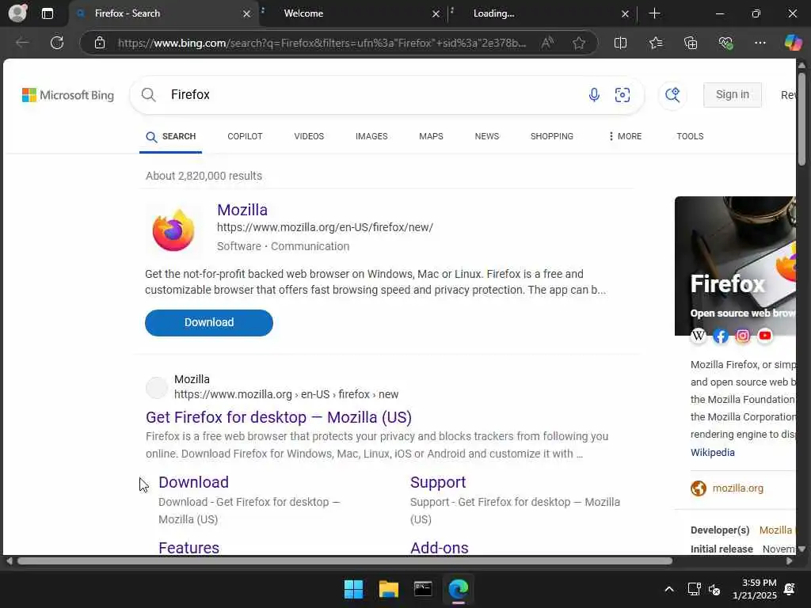Viewport: 811px width, 608px height.
Task: Switch to the IMAGES tab
Action: click(371, 136)
